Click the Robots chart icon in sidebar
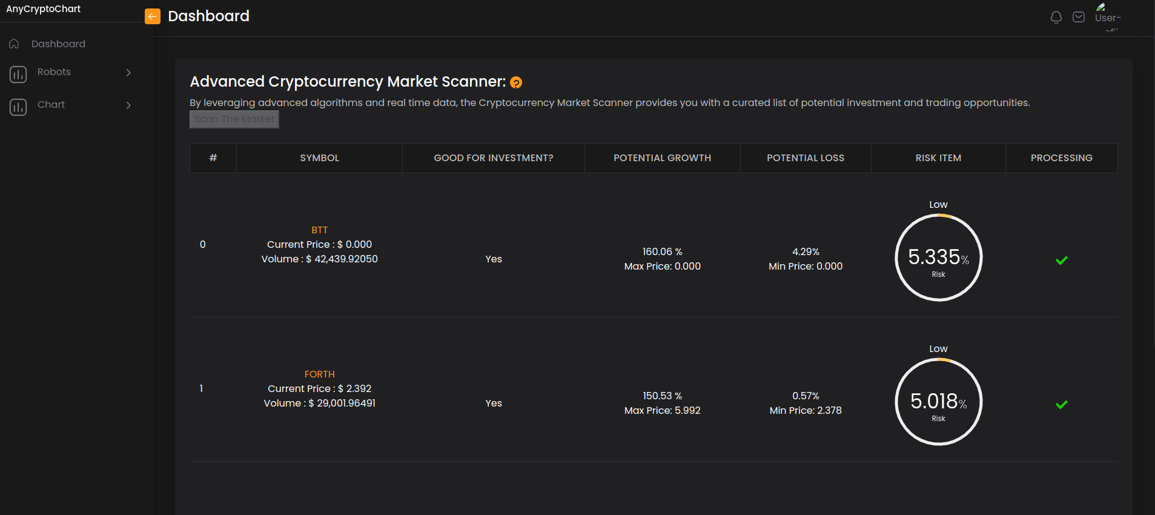Image resolution: width=1155 pixels, height=515 pixels. click(18, 75)
